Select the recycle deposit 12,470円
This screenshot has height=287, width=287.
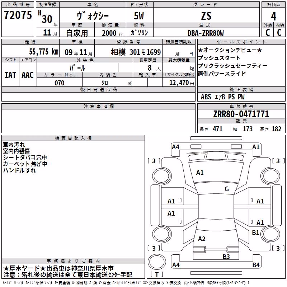182,83
